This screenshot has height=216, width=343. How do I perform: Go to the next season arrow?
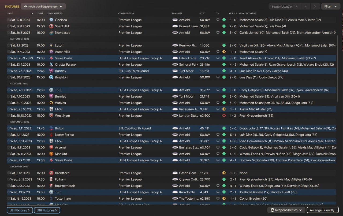(x=315, y=6)
